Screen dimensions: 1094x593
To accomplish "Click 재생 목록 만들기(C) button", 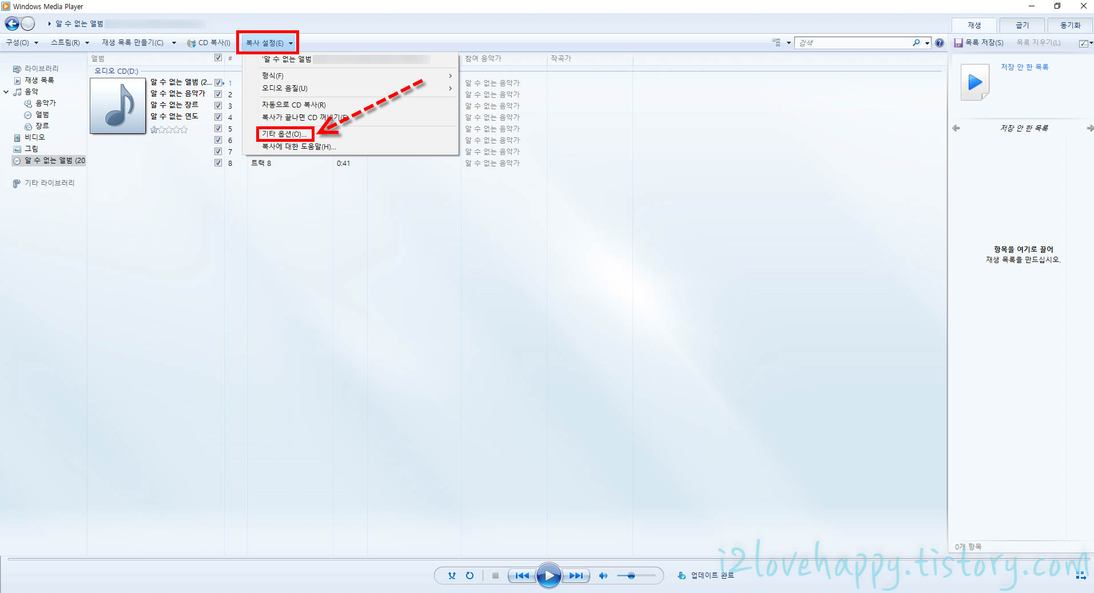I will tap(133, 43).
